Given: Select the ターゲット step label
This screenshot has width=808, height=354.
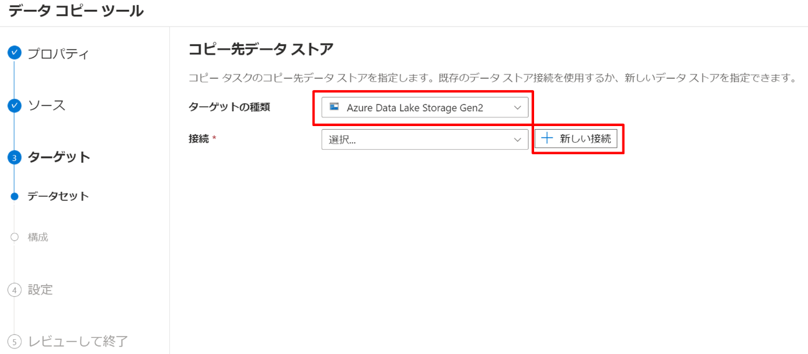Looking at the screenshot, I should click(x=59, y=157).
